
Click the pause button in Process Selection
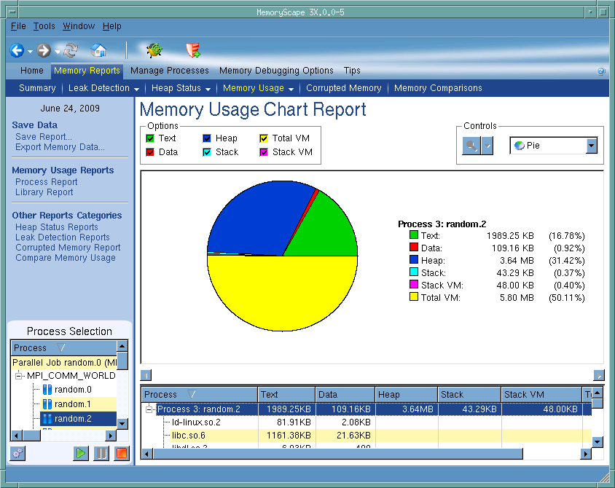click(x=101, y=453)
